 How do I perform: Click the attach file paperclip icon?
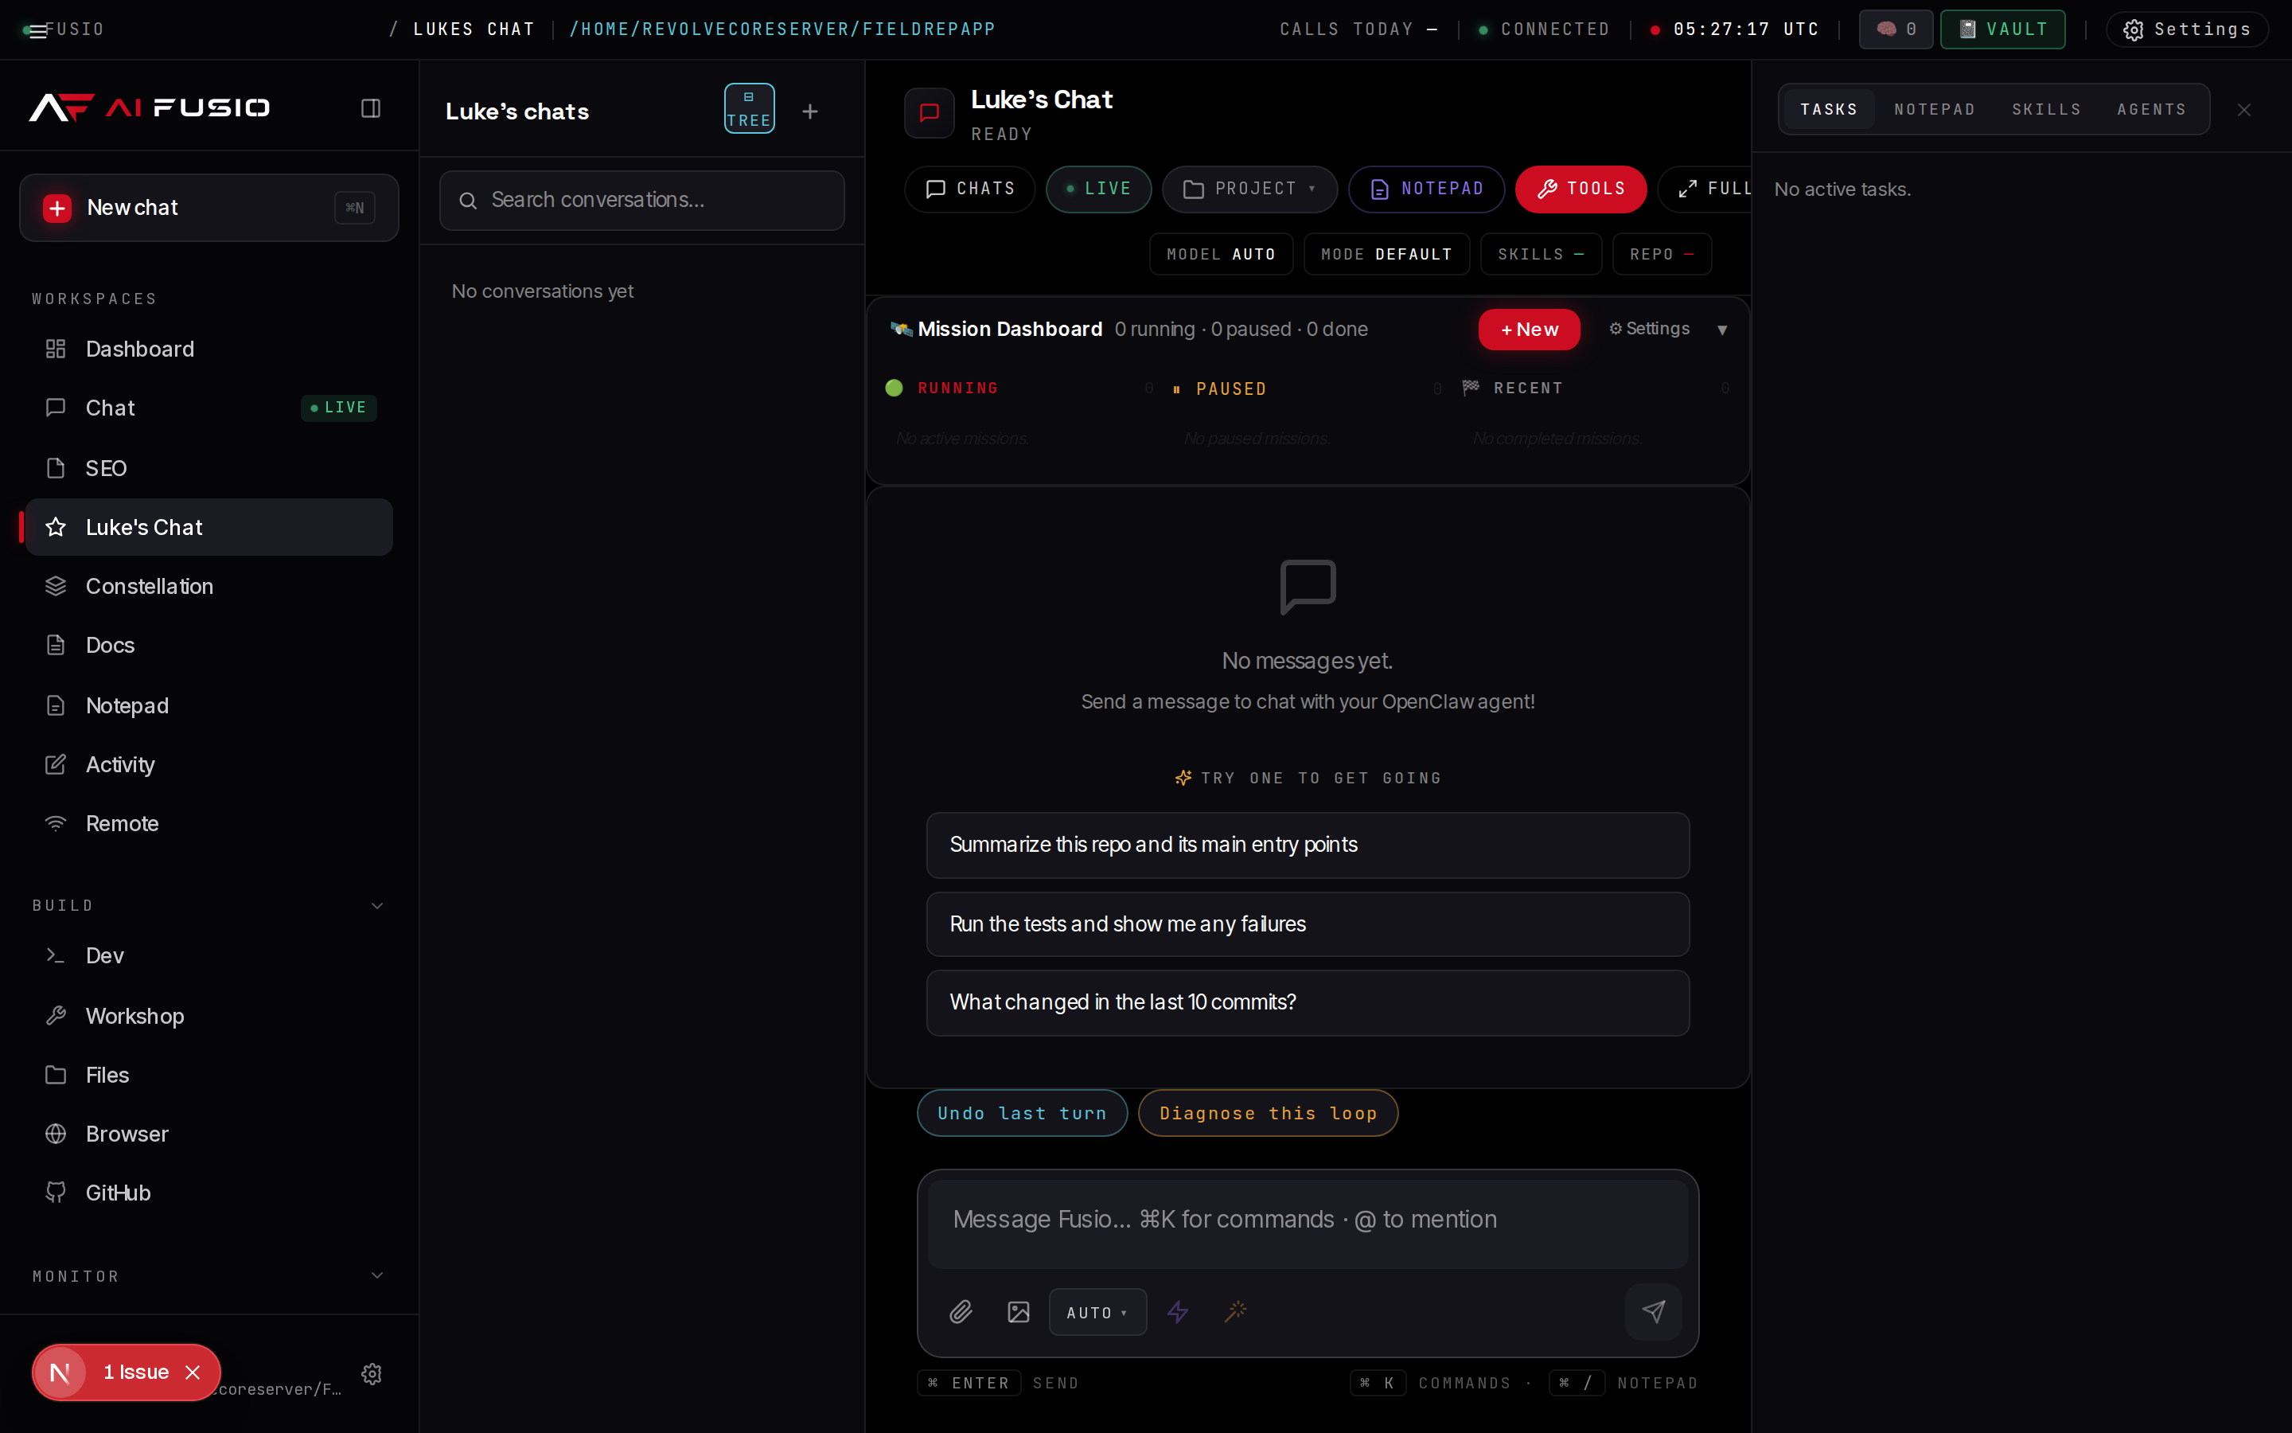(961, 1312)
